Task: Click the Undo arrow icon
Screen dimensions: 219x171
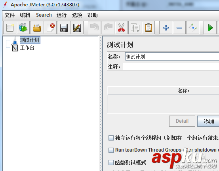Action: coord(94,28)
